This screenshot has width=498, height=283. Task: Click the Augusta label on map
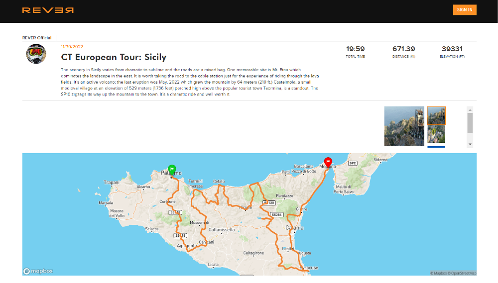point(304,253)
